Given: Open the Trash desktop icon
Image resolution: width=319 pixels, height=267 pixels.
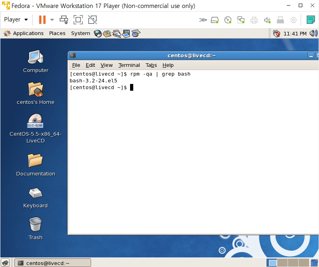Looking at the screenshot, I should coord(36,228).
